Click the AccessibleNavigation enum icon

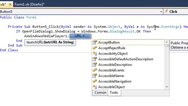tap(95, 81)
